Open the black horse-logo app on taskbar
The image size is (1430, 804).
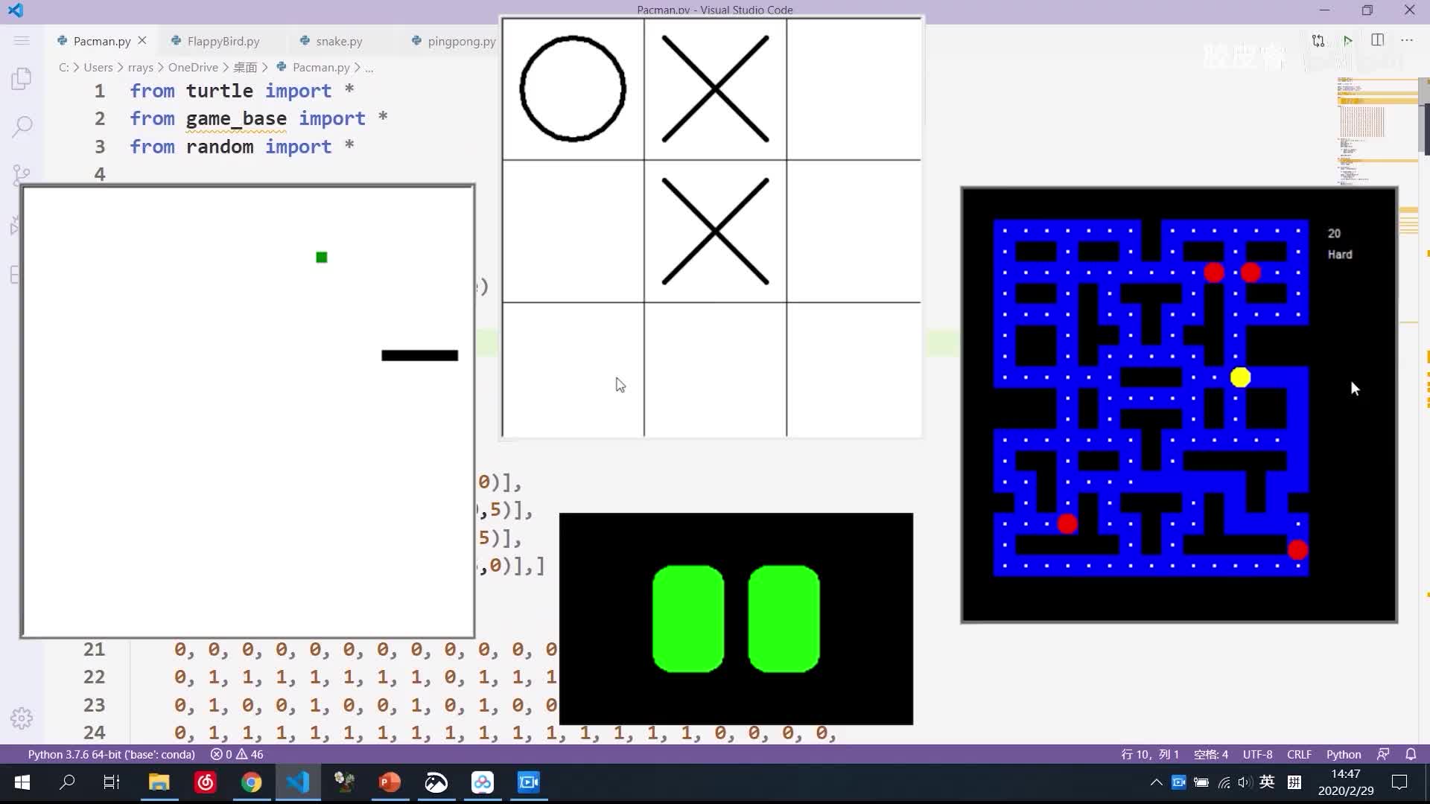tap(436, 782)
